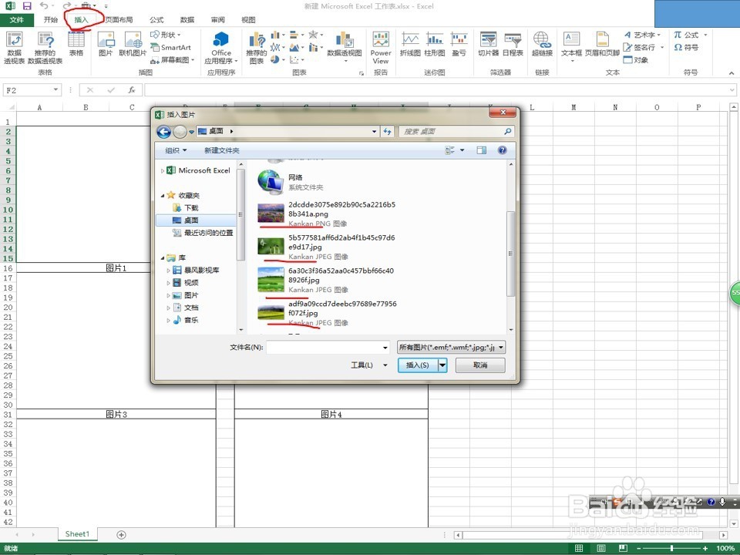The image size is (740, 555).
Task: Open the Name Box dropdown arrow
Action: [x=55, y=89]
